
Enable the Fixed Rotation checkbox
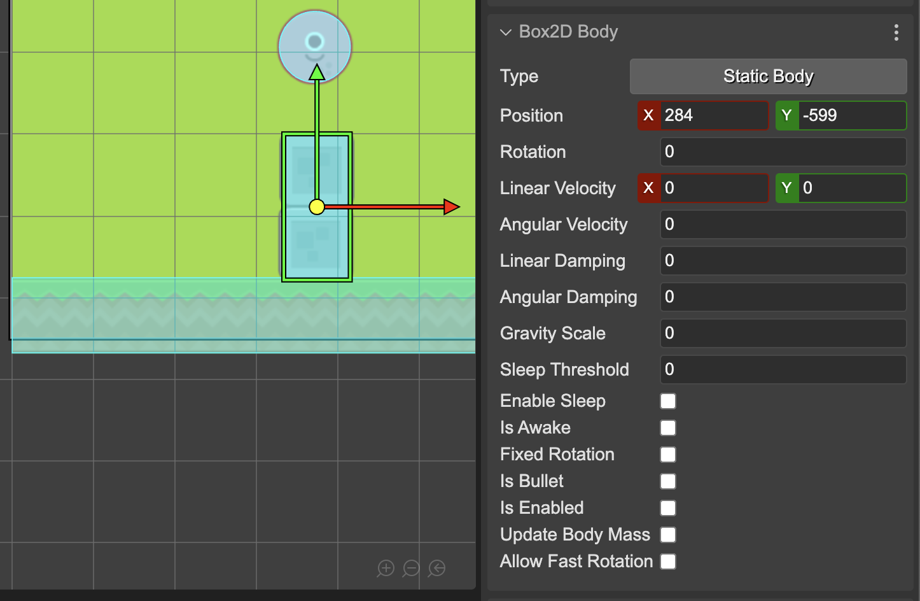pyautogui.click(x=668, y=455)
